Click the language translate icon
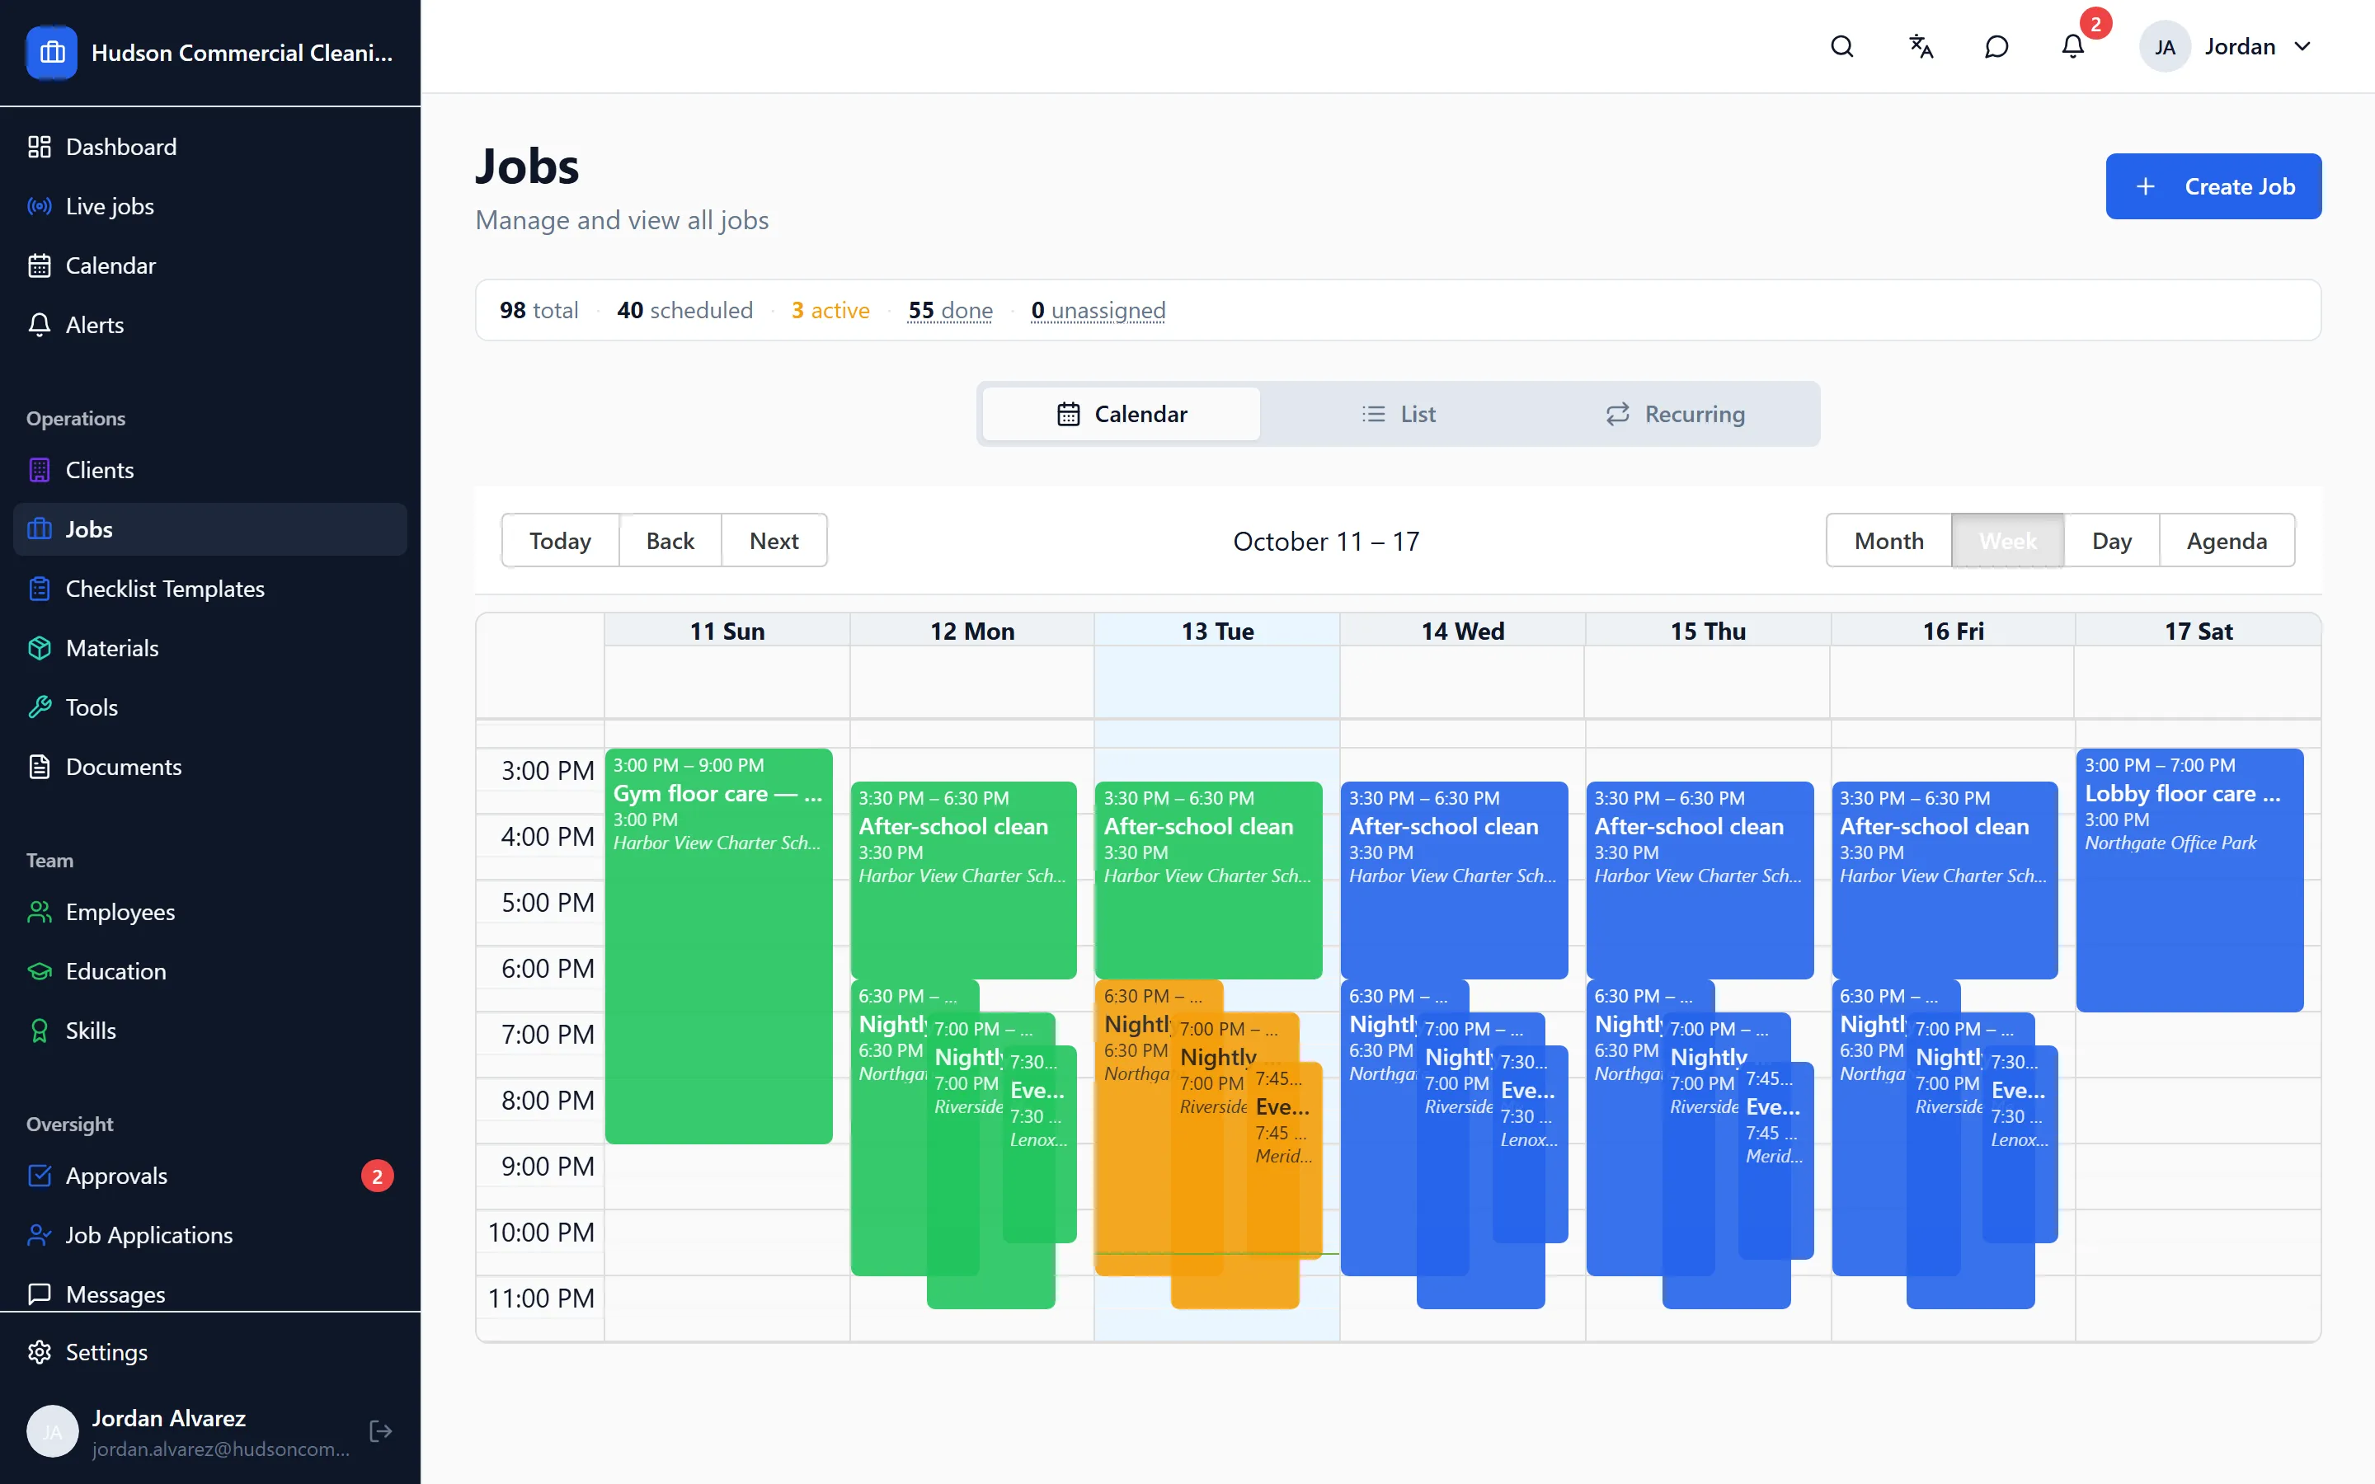Image resolution: width=2375 pixels, height=1484 pixels. 1920,46
